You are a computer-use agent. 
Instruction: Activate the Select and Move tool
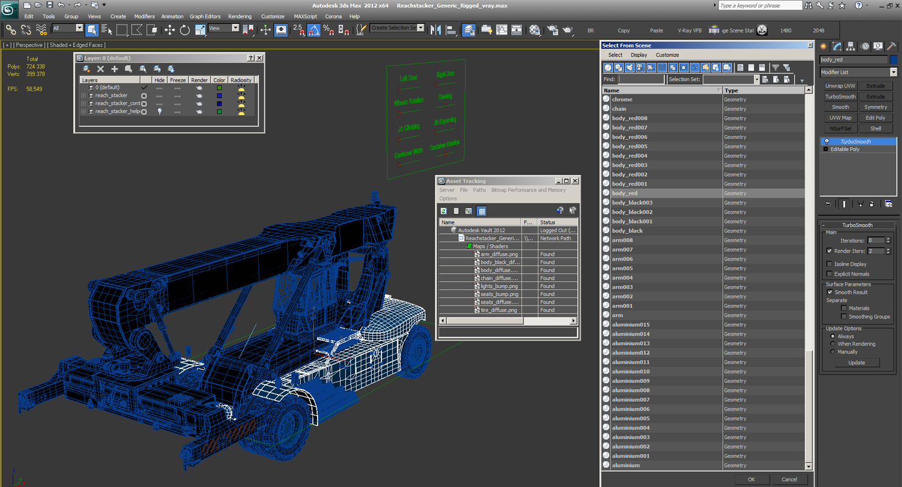tap(169, 29)
